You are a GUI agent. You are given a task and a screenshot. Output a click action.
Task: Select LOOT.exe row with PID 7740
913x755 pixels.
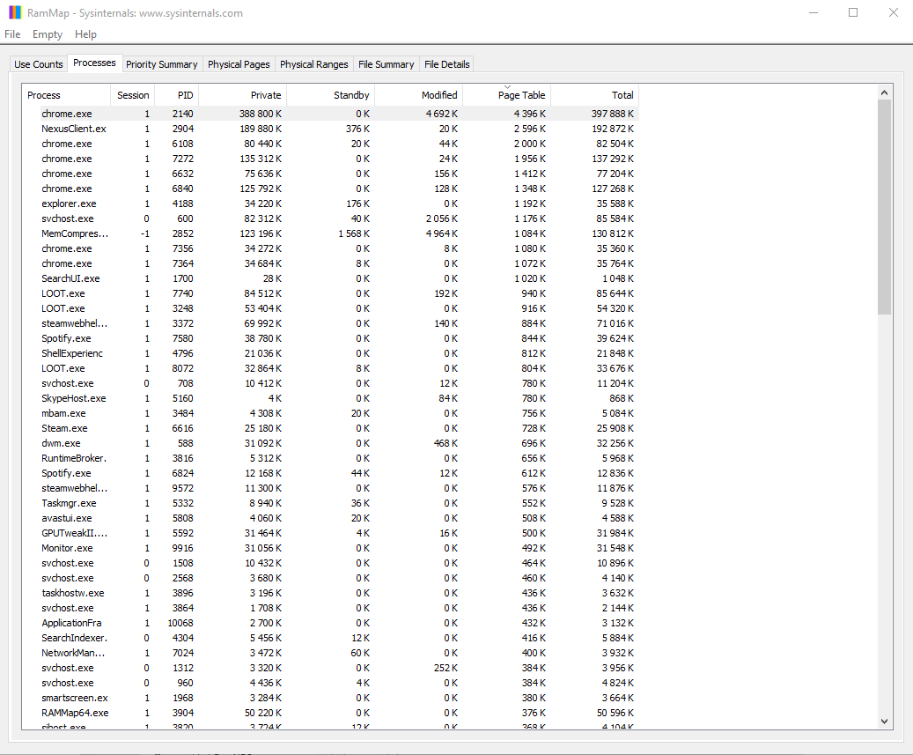(x=331, y=293)
